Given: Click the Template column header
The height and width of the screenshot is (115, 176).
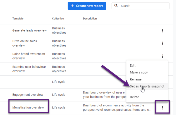Looking at the screenshot, I should [x=18, y=19].
